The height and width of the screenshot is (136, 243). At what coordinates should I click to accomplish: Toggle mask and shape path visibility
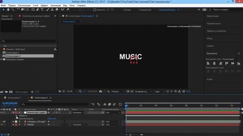pos(84,91)
